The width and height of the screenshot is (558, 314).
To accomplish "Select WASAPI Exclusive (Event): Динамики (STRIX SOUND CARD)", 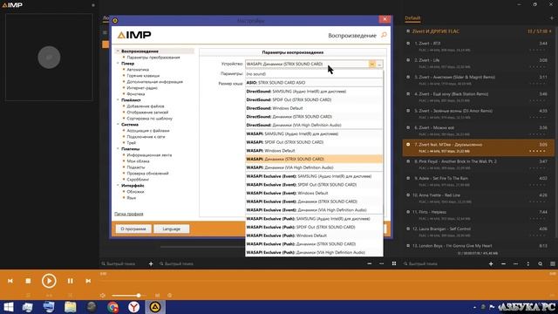I will point(314,201).
